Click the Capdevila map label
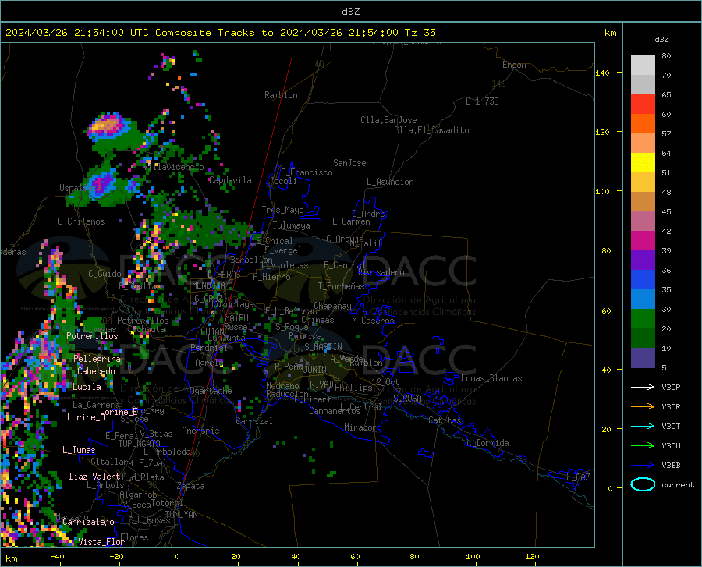The width and height of the screenshot is (702, 567). 230,180
